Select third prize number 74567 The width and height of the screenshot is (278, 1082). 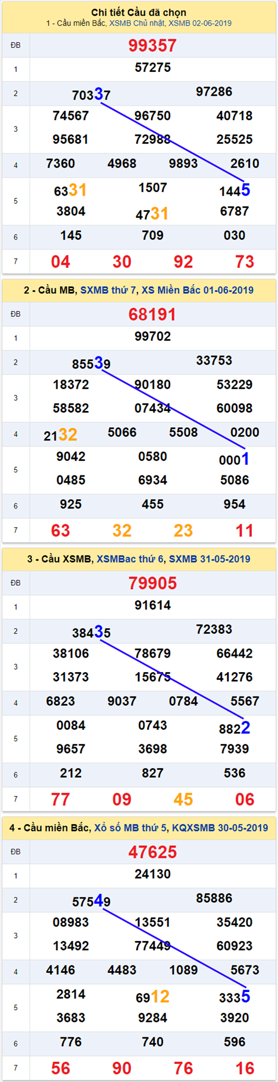click(x=71, y=116)
